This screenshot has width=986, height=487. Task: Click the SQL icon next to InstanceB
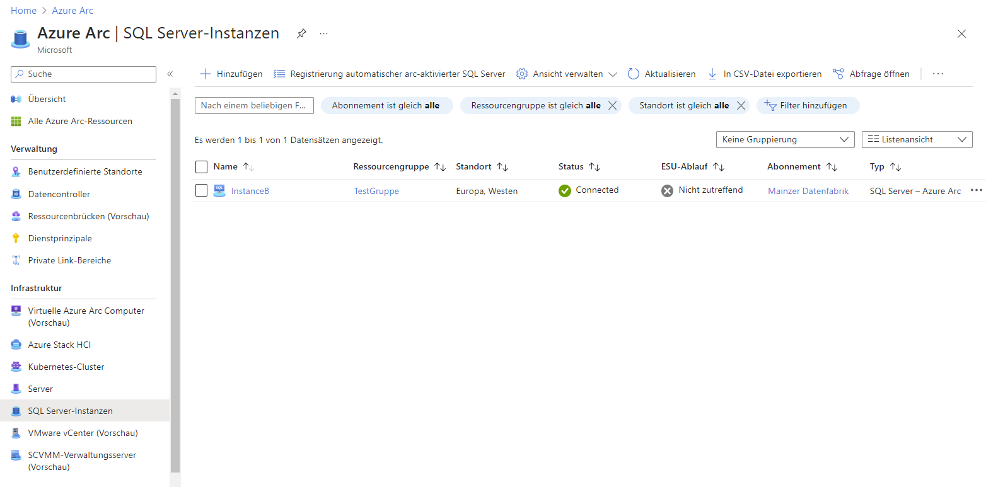coord(219,191)
